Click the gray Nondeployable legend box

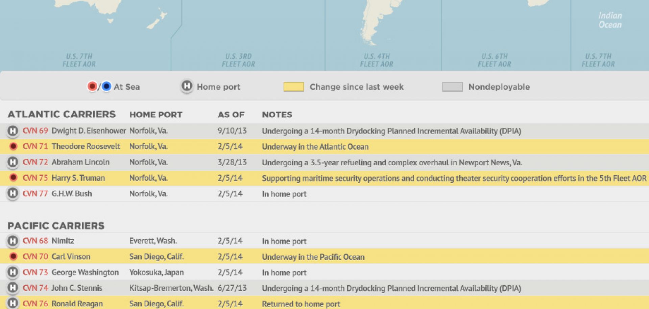click(452, 87)
